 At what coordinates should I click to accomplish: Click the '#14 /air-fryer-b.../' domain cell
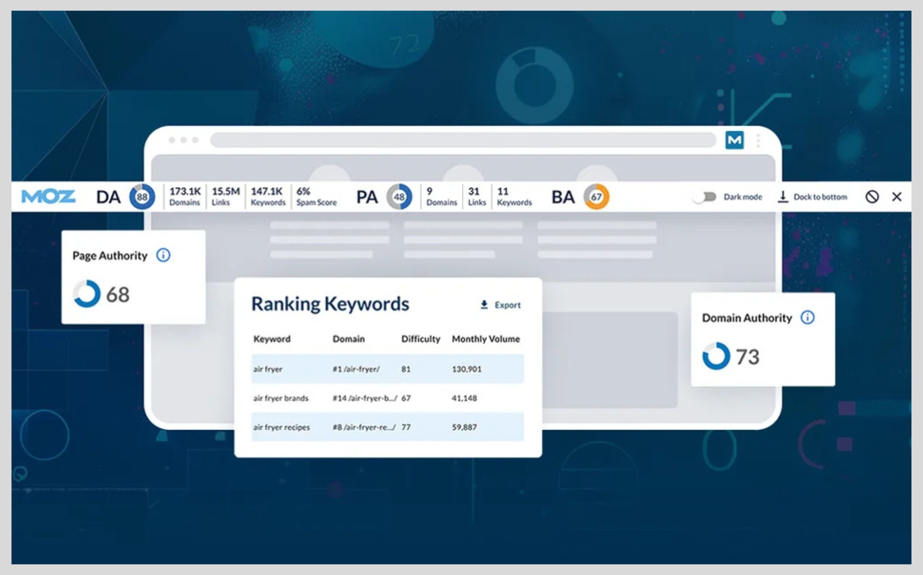(365, 398)
